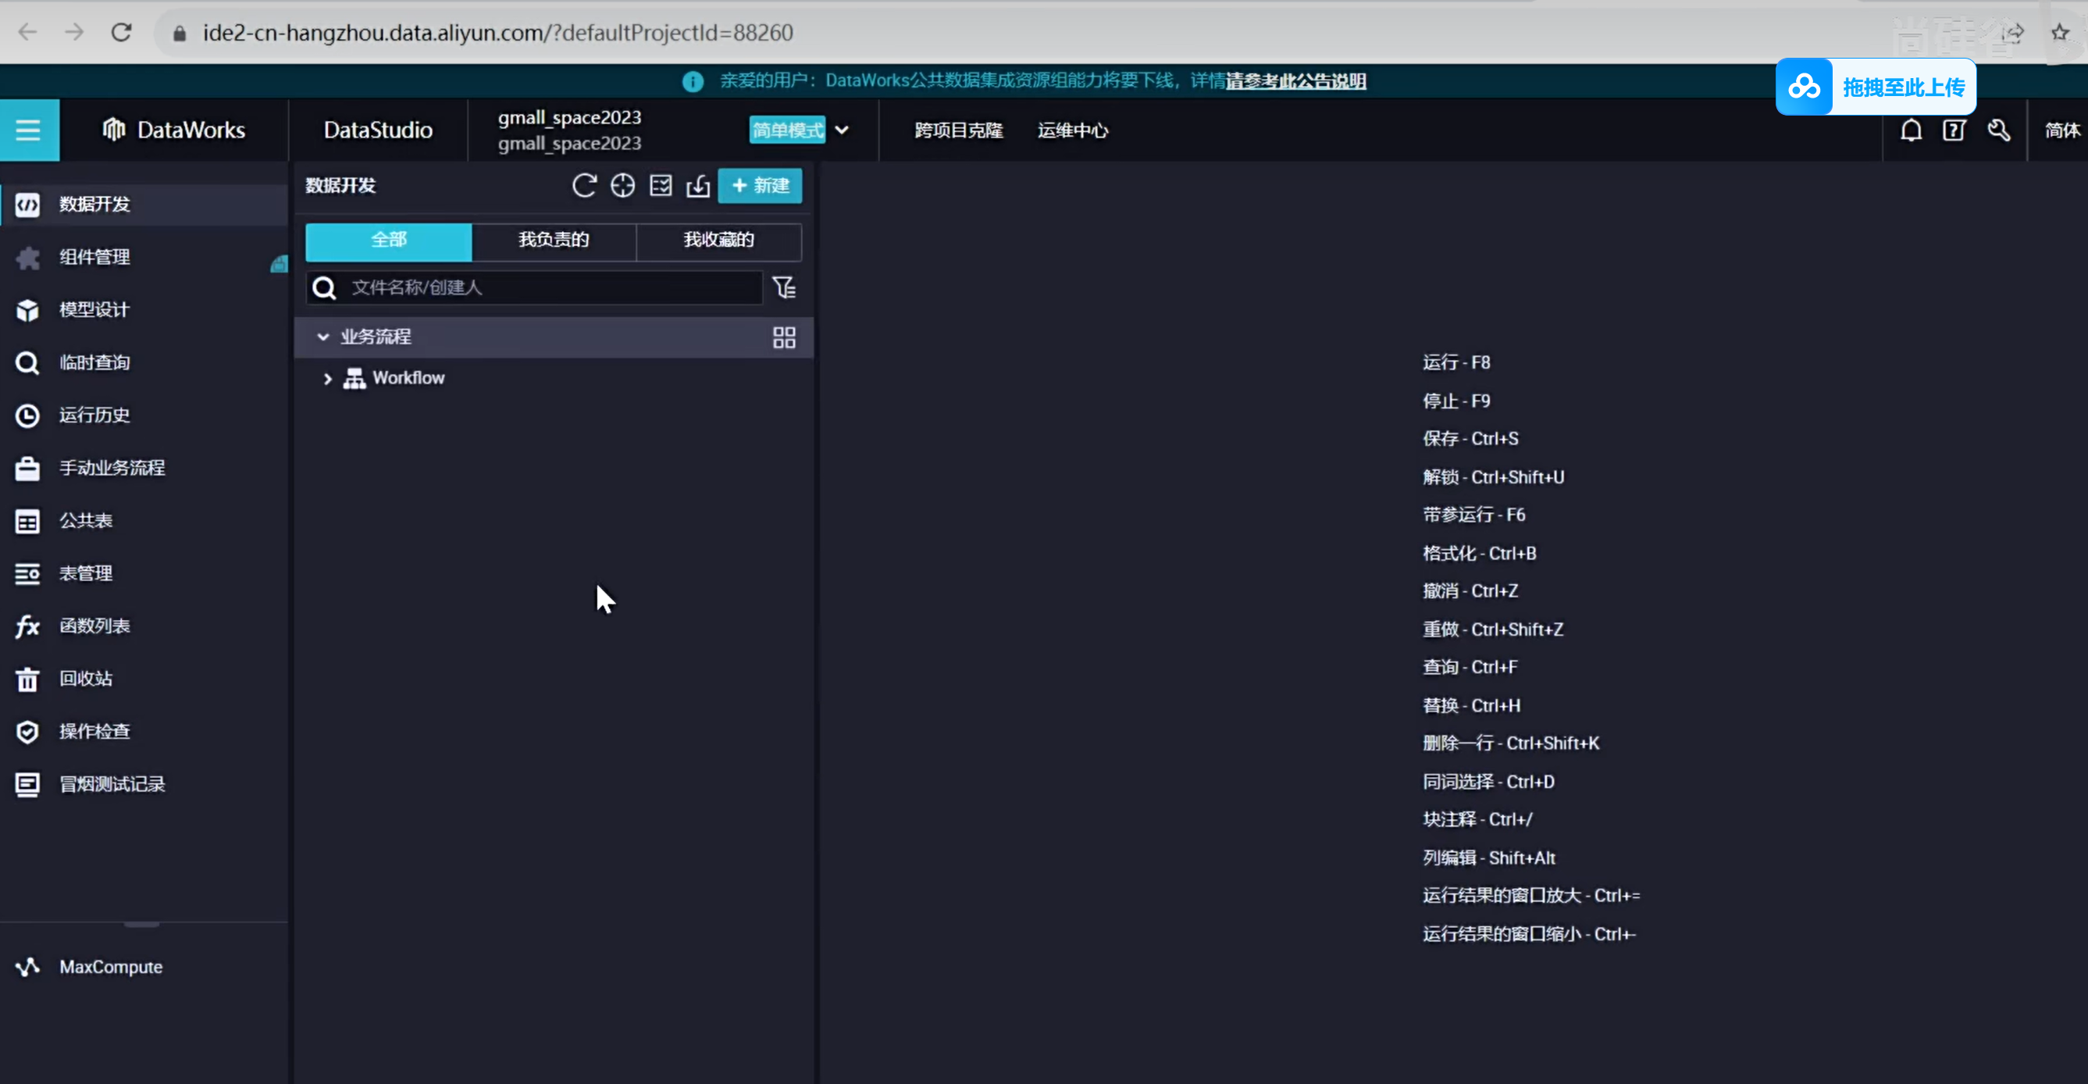The height and width of the screenshot is (1084, 2088).
Task: Expand the Workflow tree node
Action: 327,378
